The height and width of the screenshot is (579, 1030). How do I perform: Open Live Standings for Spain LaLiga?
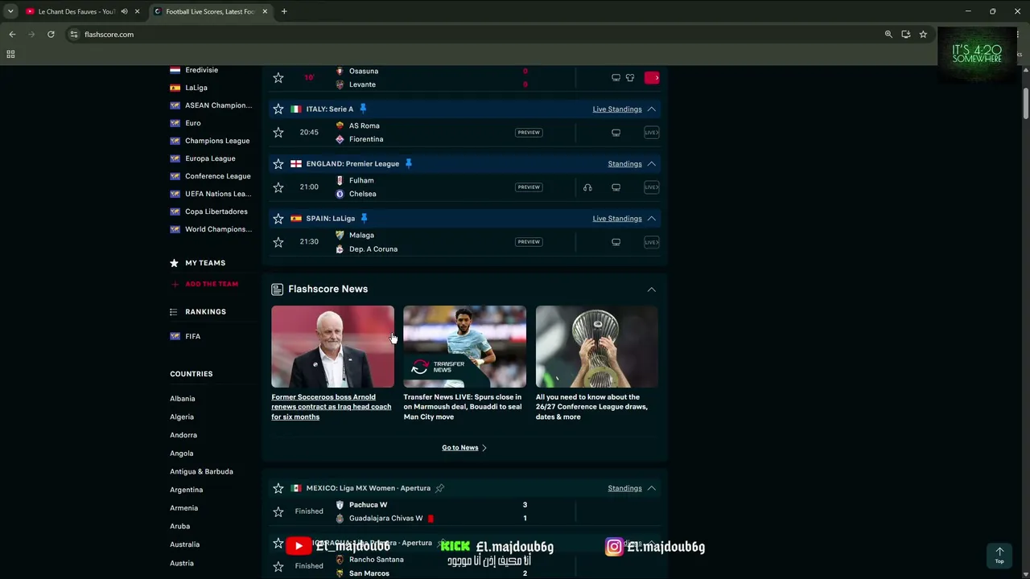pyautogui.click(x=617, y=219)
